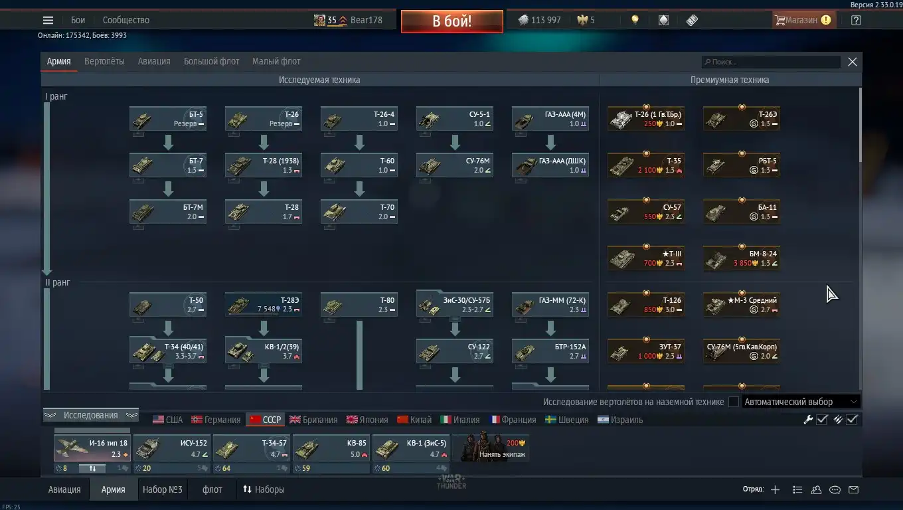The image size is (903, 510).
Task: Select the КВ-85 crew slot
Action: (331, 448)
